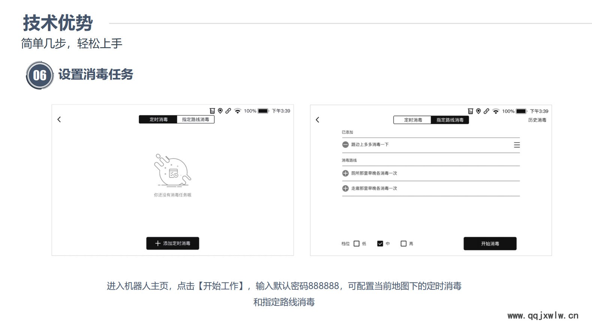The width and height of the screenshot is (592, 332).
Task: Click the 添加定时消毒 button
Action: point(173,244)
